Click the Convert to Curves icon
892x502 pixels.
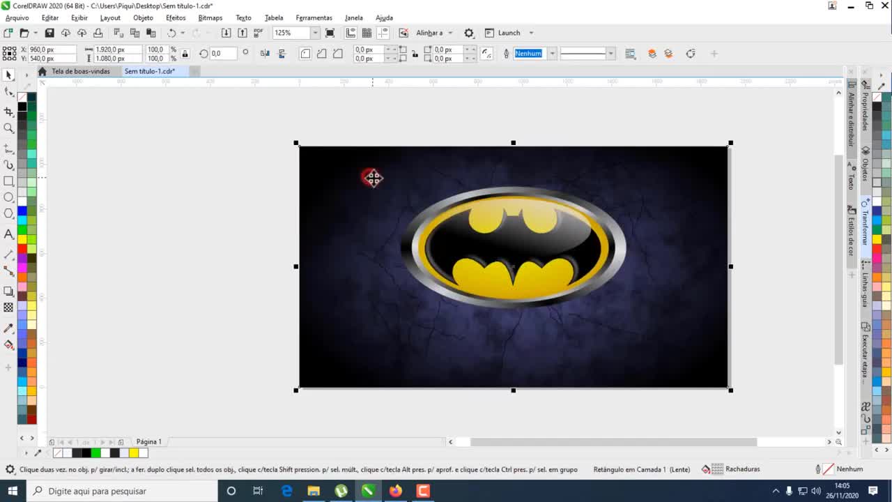pyautogui.click(x=691, y=54)
